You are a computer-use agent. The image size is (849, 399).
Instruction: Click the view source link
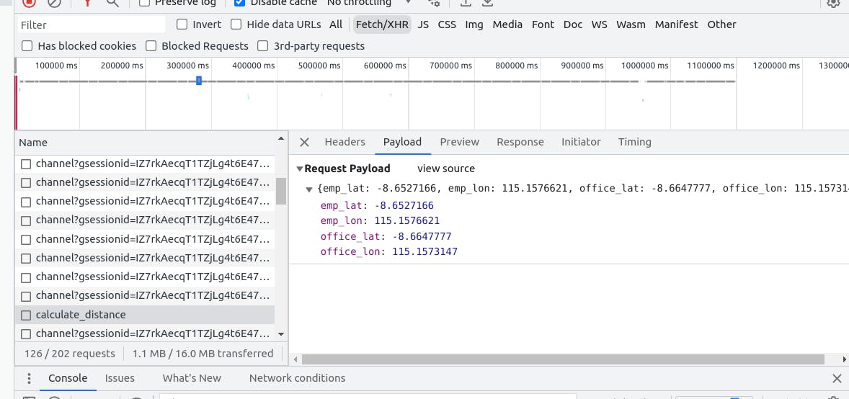click(445, 169)
